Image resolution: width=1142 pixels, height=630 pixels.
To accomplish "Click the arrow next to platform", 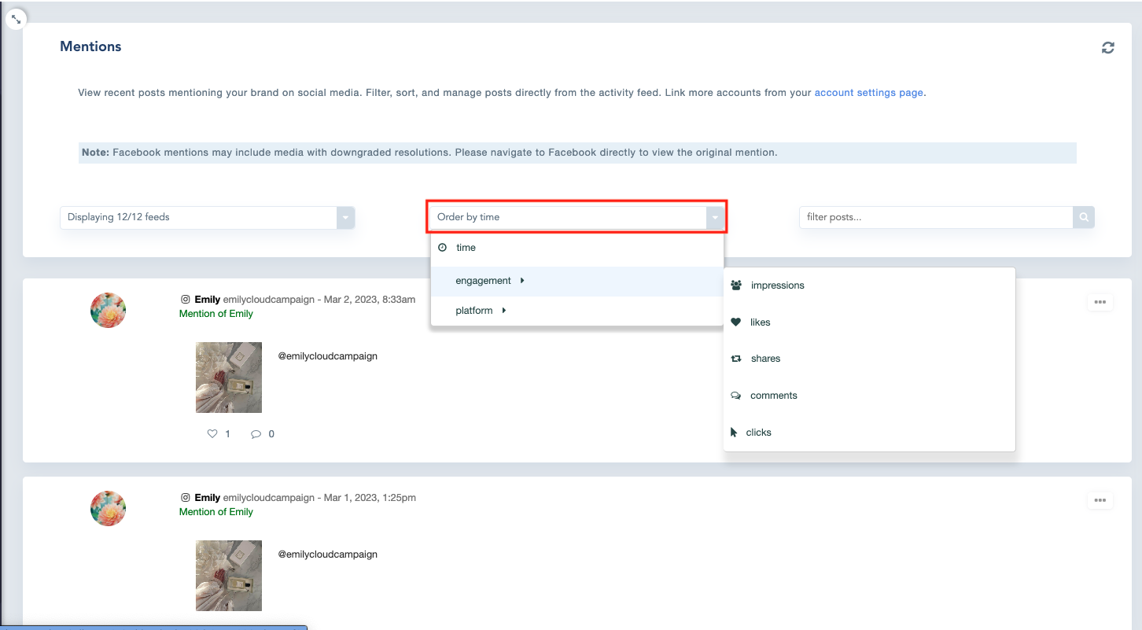I will click(503, 311).
